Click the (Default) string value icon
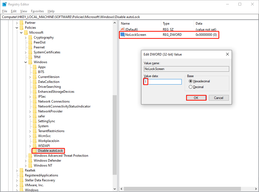Image resolution: width=259 pixels, height=192 pixels. click(123, 29)
